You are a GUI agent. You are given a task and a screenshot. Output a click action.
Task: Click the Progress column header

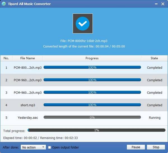coord(92,58)
